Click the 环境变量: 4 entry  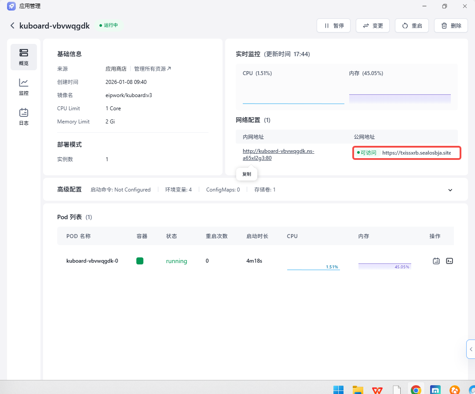click(x=179, y=190)
